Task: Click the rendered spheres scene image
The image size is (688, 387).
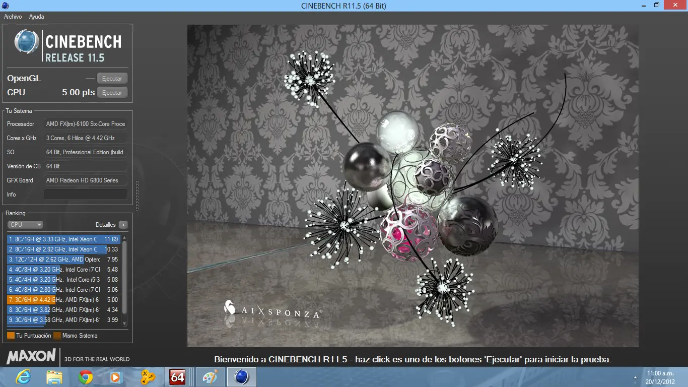Action: 413,186
